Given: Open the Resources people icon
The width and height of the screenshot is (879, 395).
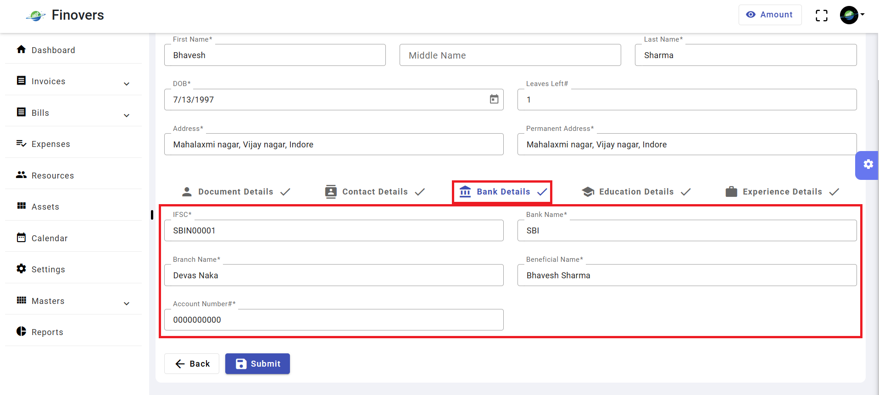Looking at the screenshot, I should [21, 175].
